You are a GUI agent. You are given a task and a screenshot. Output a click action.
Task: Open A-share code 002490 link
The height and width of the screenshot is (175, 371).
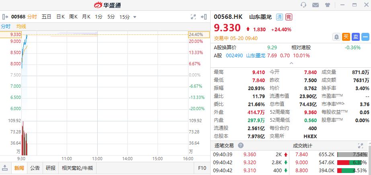coord(234,56)
